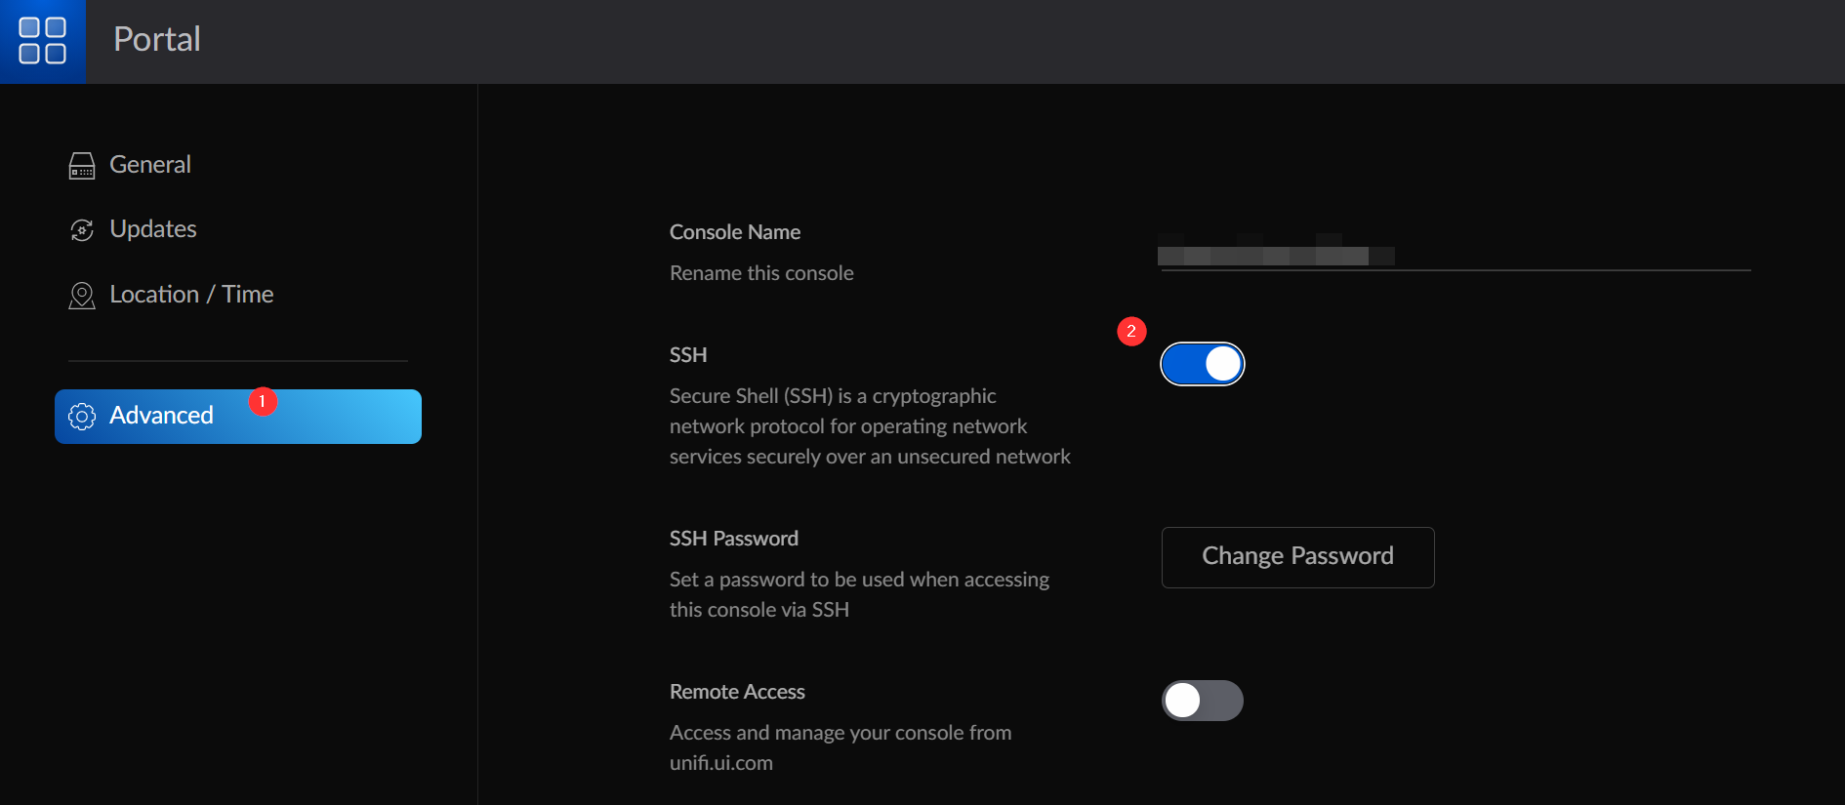Click the General console device icon
The image size is (1845, 805).
pyautogui.click(x=82, y=166)
